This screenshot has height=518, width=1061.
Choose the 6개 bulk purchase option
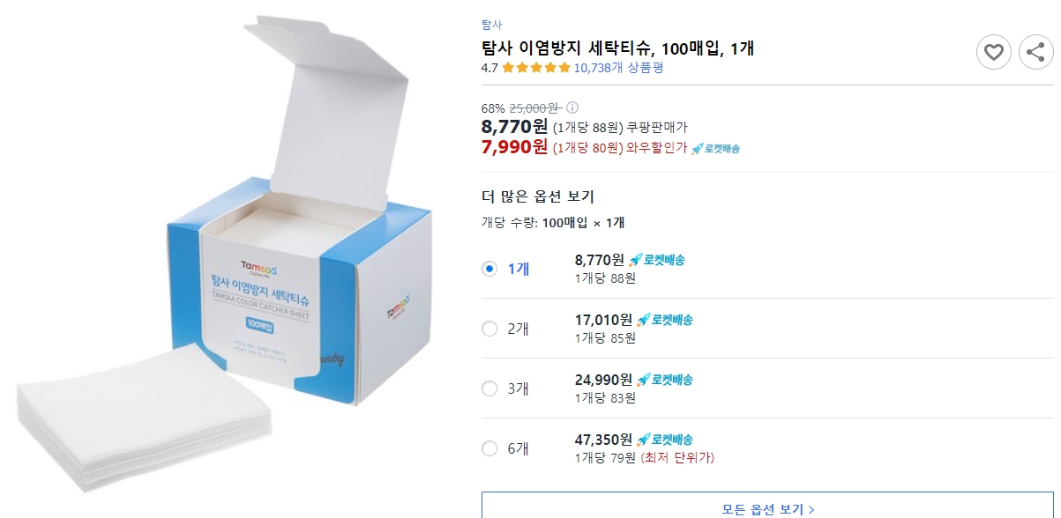(489, 448)
